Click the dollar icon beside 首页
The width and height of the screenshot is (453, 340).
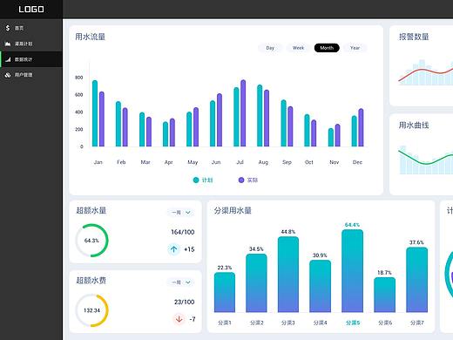pos(8,28)
